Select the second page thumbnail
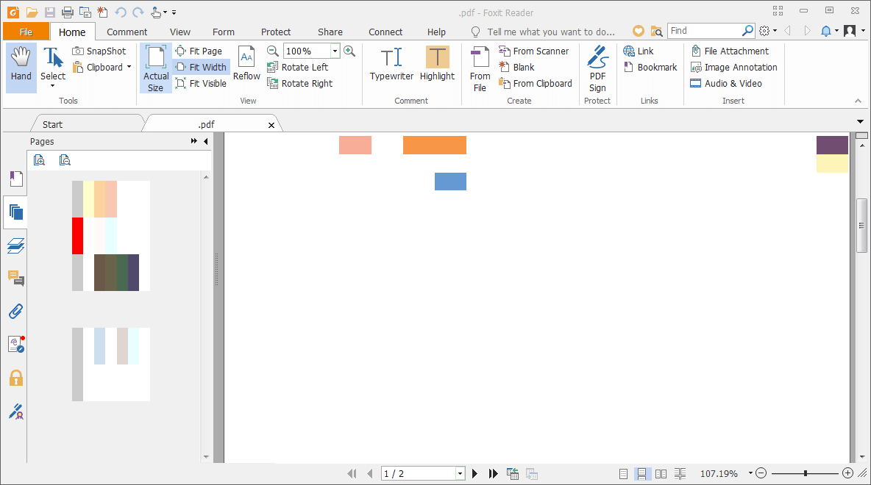This screenshot has height=485, width=871. pyautogui.click(x=111, y=364)
